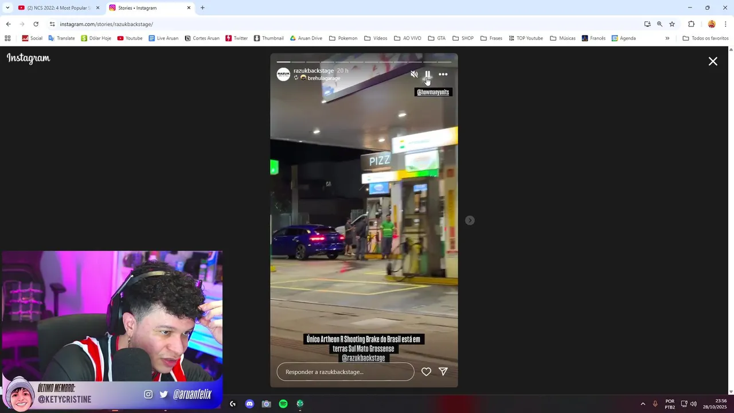Open the Youtube bookmark
The height and width of the screenshot is (413, 734).
130,38
